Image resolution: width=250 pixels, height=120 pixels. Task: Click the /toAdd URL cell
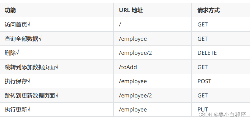[x=128, y=67]
